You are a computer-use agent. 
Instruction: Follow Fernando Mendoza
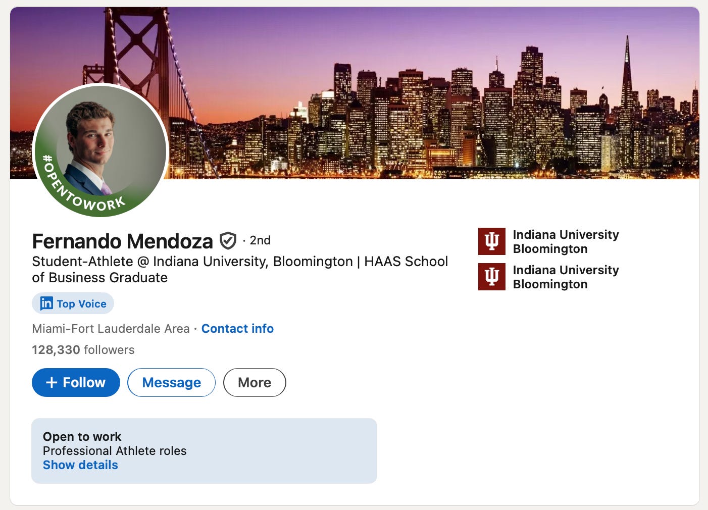click(x=76, y=382)
